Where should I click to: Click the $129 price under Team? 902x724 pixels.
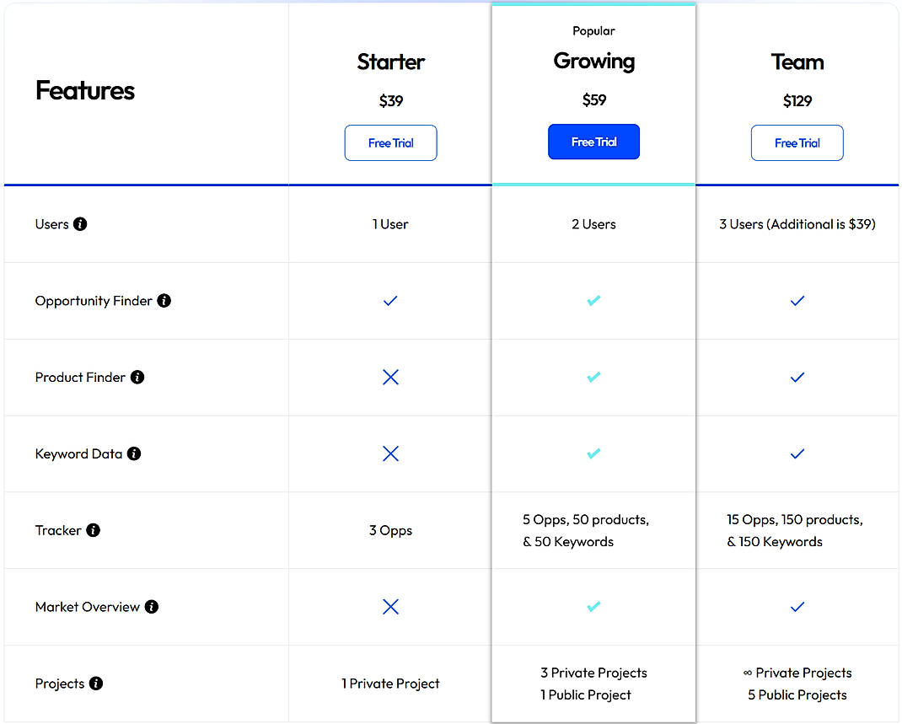[797, 100]
